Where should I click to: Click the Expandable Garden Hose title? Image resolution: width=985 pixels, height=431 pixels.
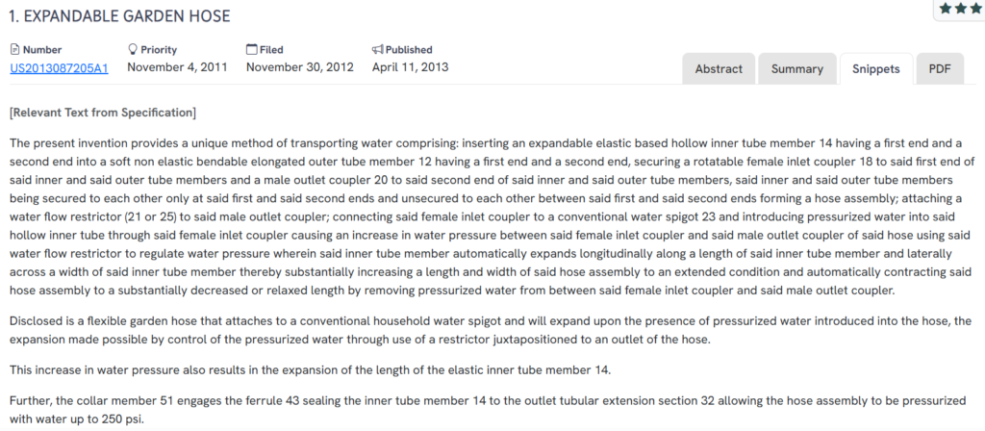click(x=119, y=16)
